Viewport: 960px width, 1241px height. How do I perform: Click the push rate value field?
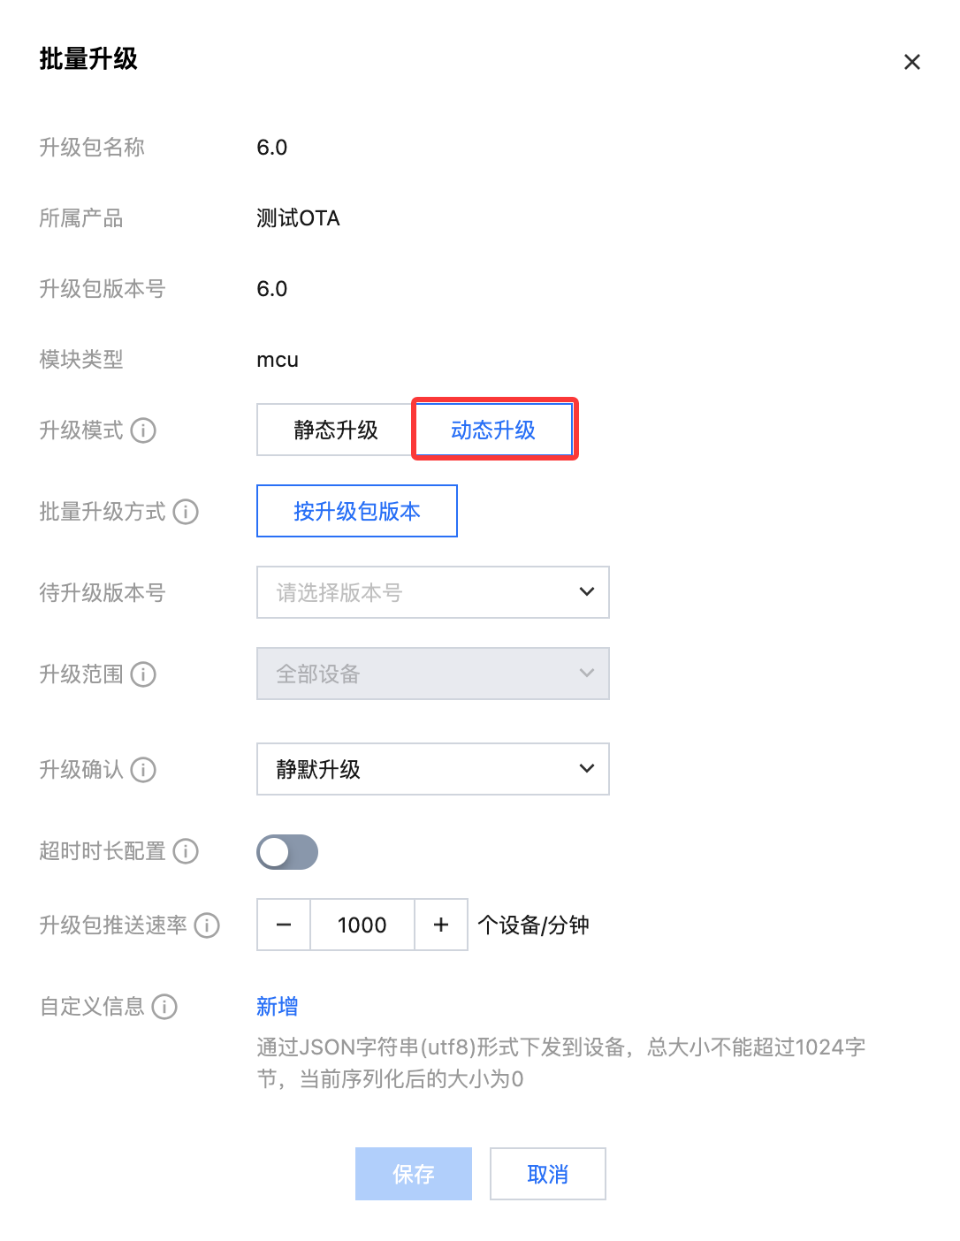coord(362,925)
